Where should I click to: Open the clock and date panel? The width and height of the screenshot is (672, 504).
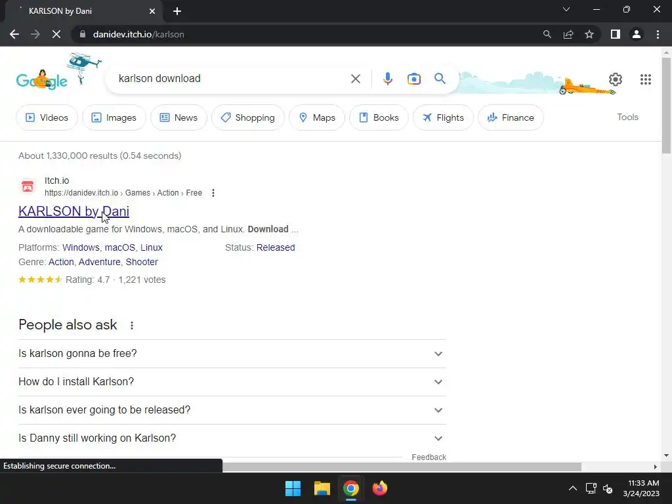pos(641,488)
